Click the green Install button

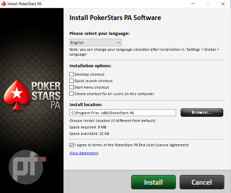[154, 182]
